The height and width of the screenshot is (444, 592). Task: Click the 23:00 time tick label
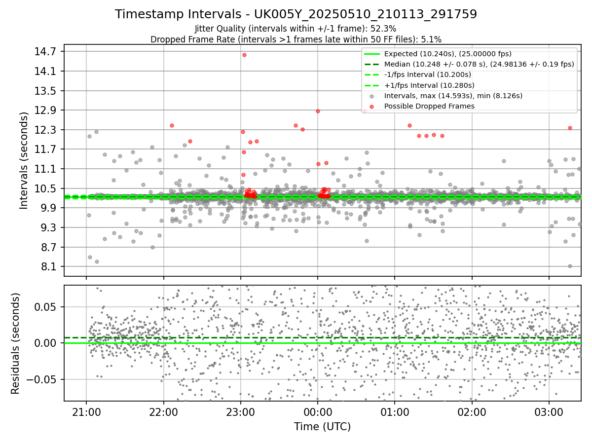(241, 411)
